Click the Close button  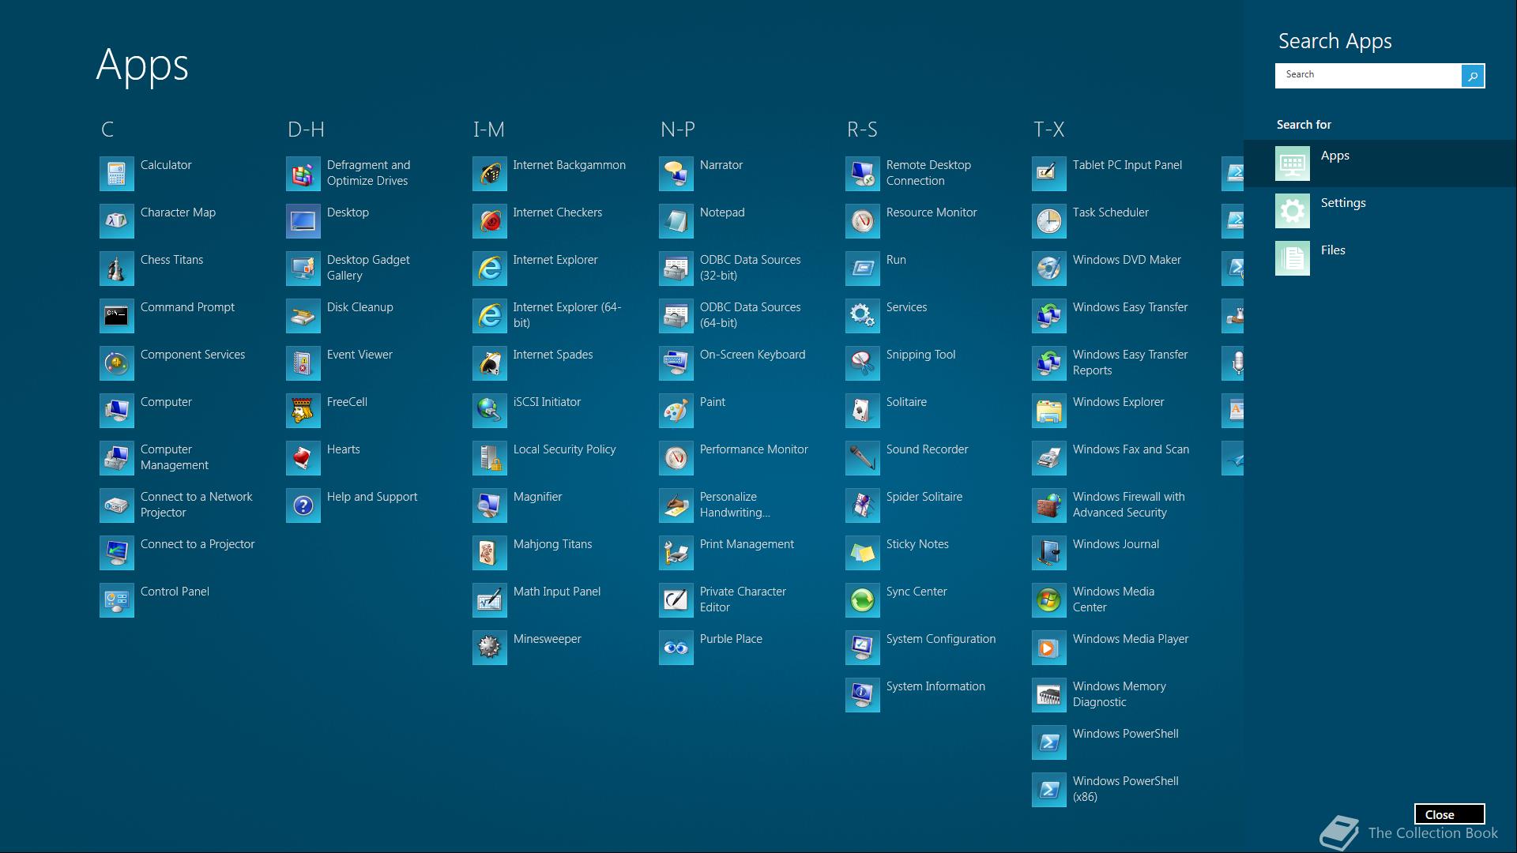[x=1449, y=814]
